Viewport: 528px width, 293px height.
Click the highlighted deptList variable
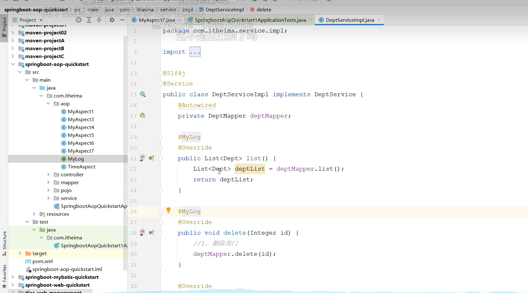click(250, 169)
